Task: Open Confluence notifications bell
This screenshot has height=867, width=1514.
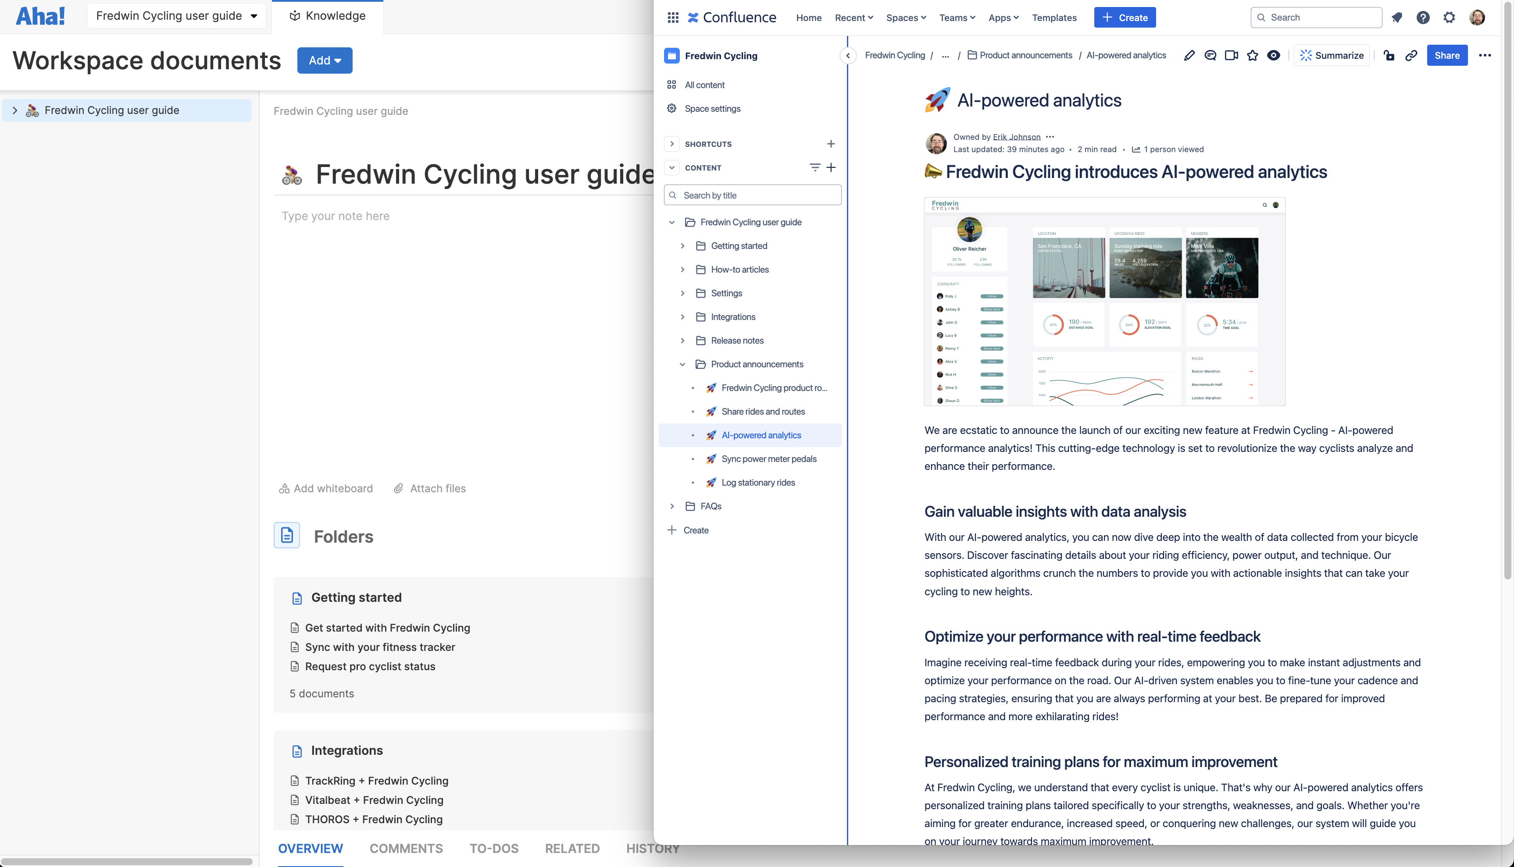Action: pos(1397,17)
